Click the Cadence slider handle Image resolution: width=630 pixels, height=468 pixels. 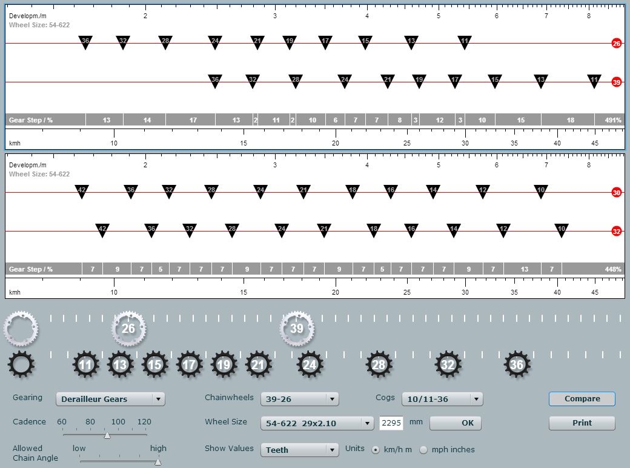pos(107,435)
